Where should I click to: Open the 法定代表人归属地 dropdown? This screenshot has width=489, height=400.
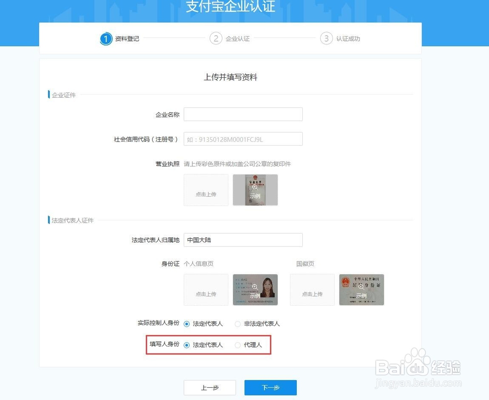(243, 240)
